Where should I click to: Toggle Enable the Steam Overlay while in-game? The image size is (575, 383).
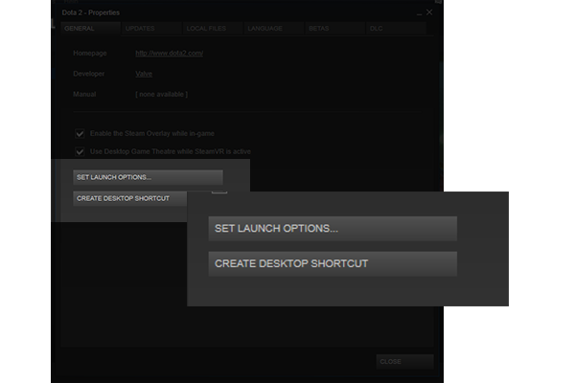(80, 133)
